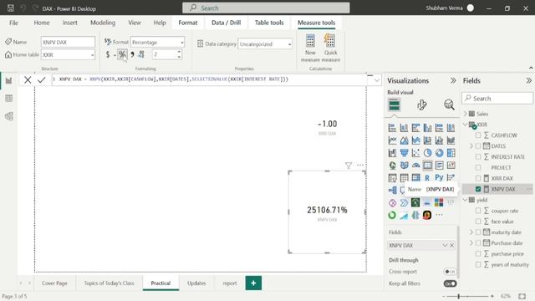
Task: Switch to the Table tools tab
Action: coord(269,23)
